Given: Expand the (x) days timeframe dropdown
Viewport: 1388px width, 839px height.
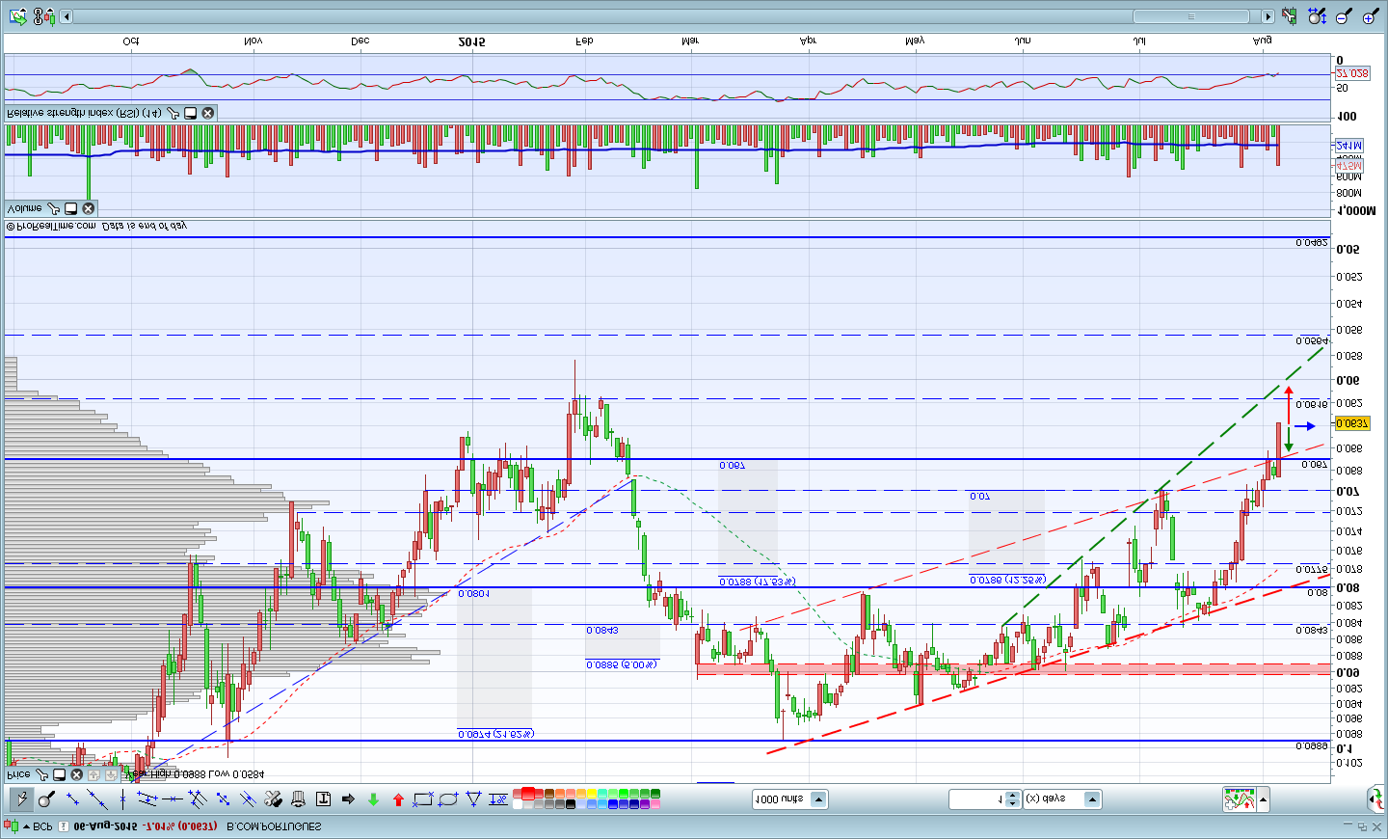Looking at the screenshot, I should pyautogui.click(x=1092, y=799).
